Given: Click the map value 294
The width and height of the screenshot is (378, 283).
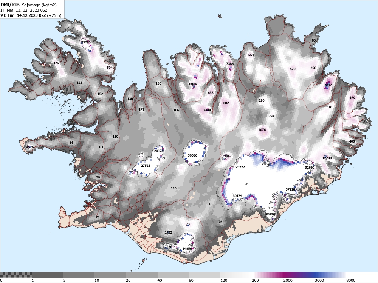Looking at the screenshot, I should point(271,116).
